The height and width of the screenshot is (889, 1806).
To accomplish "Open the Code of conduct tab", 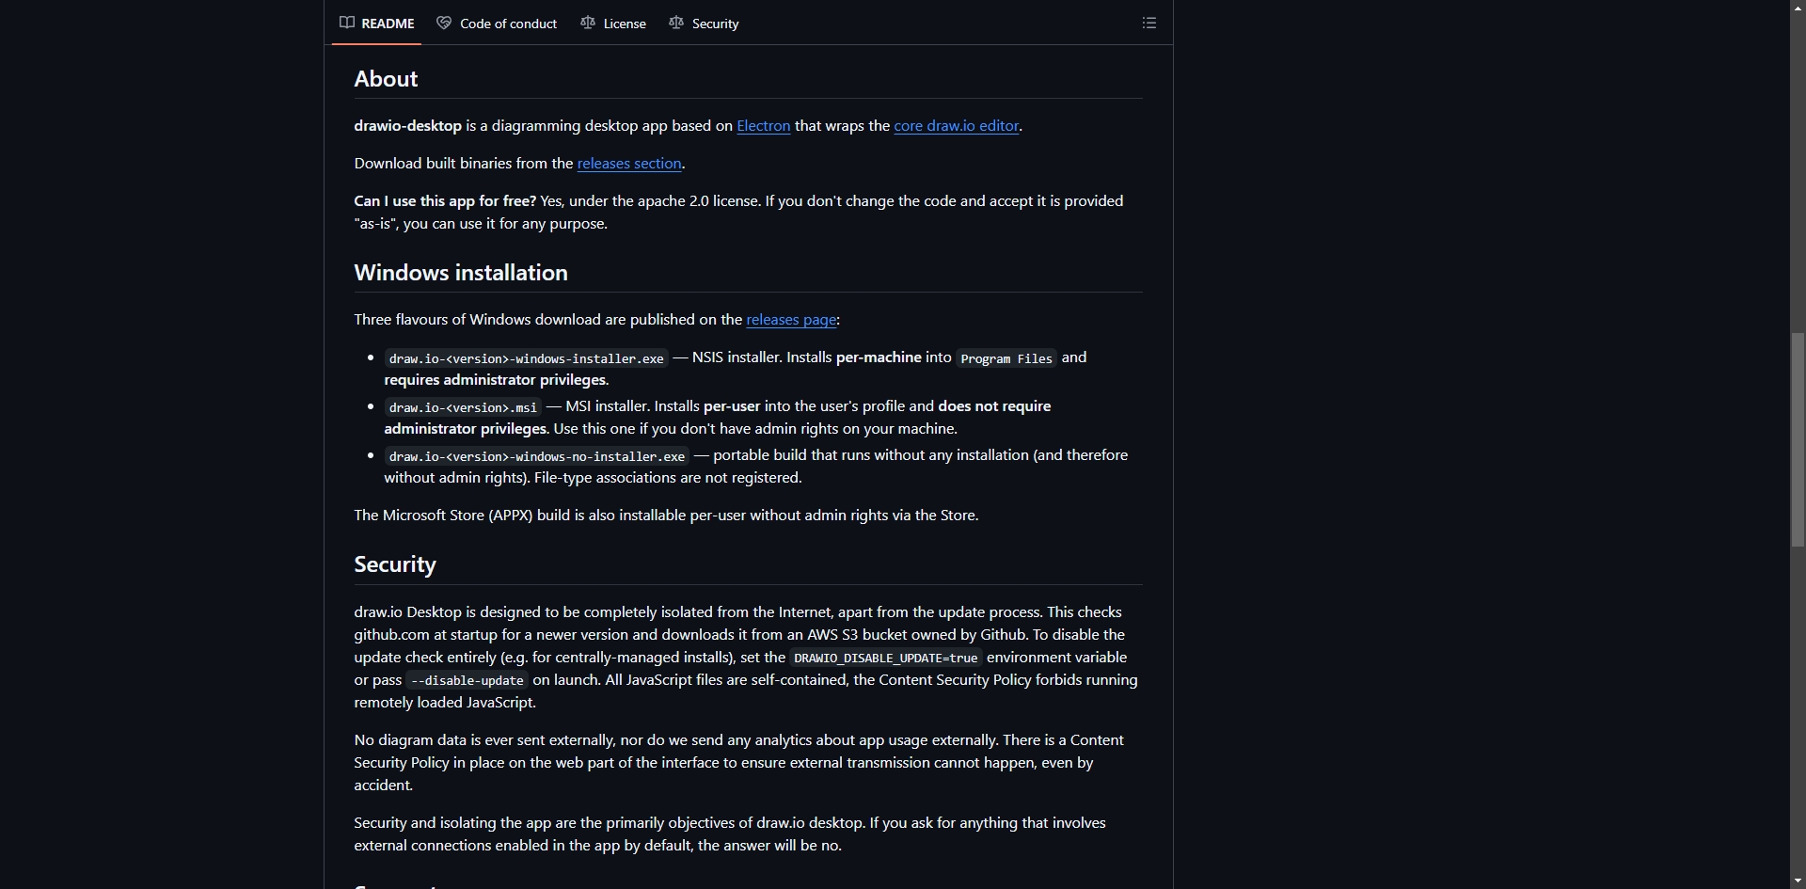I will point(497,23).
